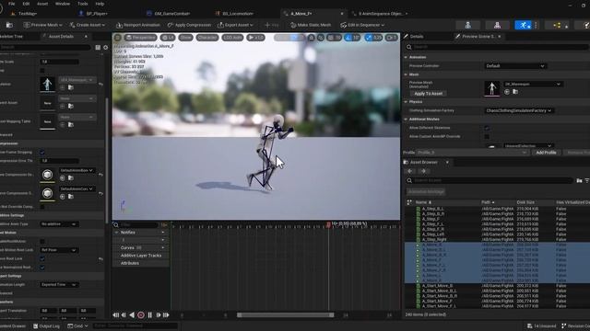Open the viewport Show menu

point(185,38)
